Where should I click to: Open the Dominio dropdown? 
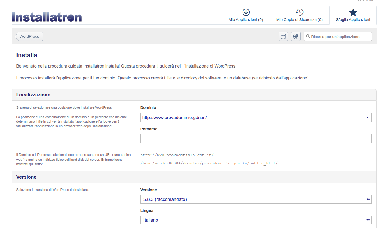point(256,117)
